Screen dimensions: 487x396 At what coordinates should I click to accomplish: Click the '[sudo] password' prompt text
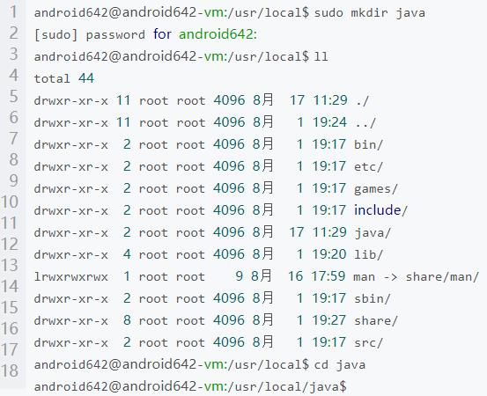[x=90, y=34]
